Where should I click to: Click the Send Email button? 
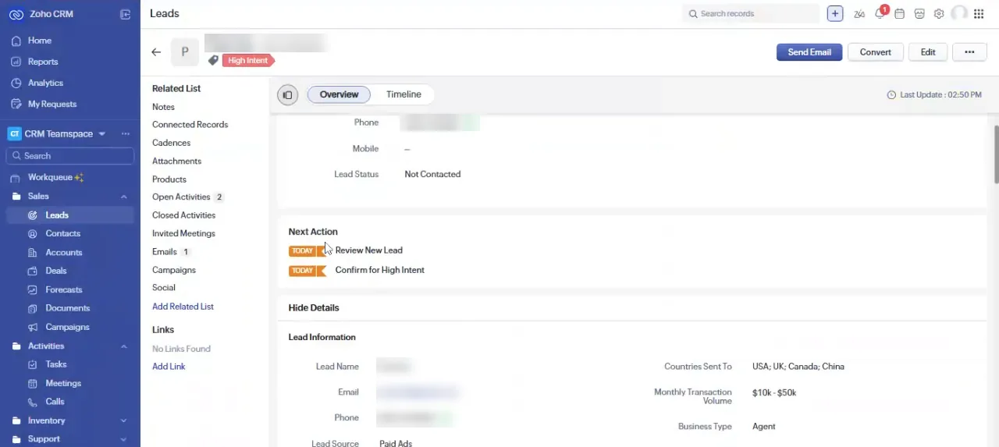(x=809, y=52)
